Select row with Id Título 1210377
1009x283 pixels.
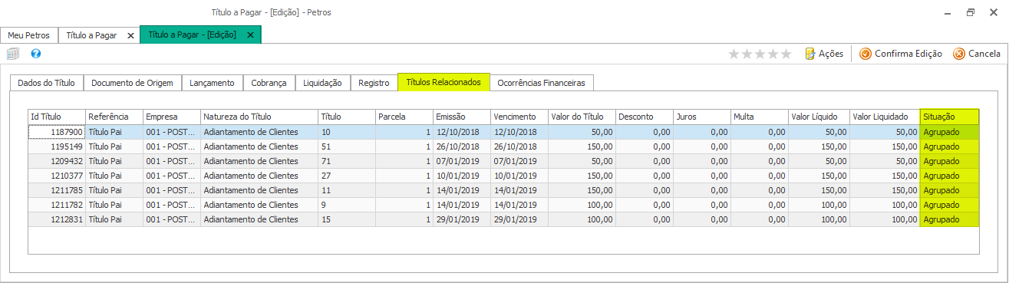(x=503, y=176)
